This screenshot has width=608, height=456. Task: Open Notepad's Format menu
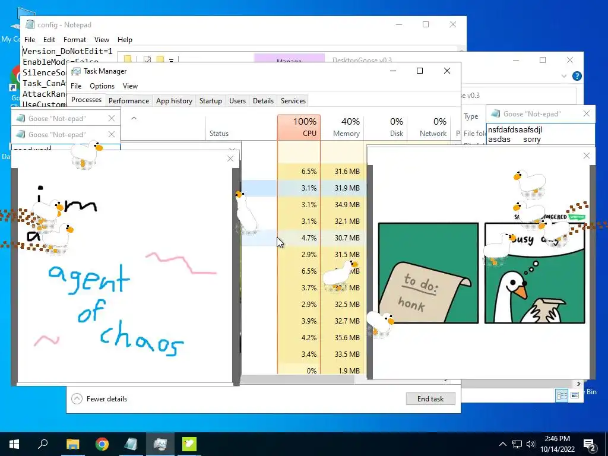coord(74,40)
